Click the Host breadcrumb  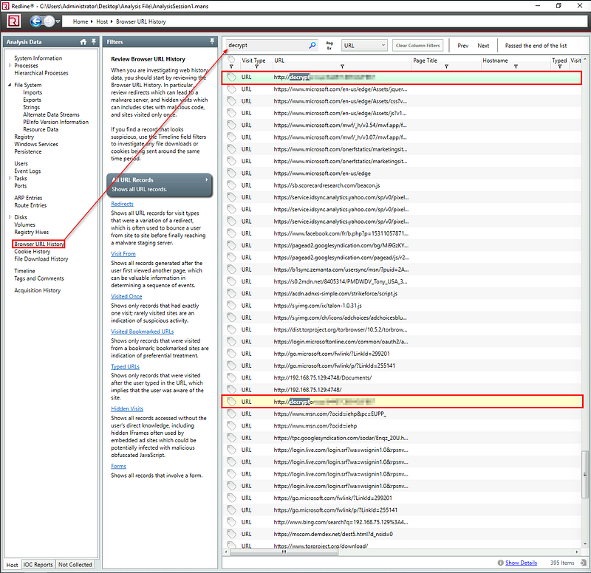point(102,22)
